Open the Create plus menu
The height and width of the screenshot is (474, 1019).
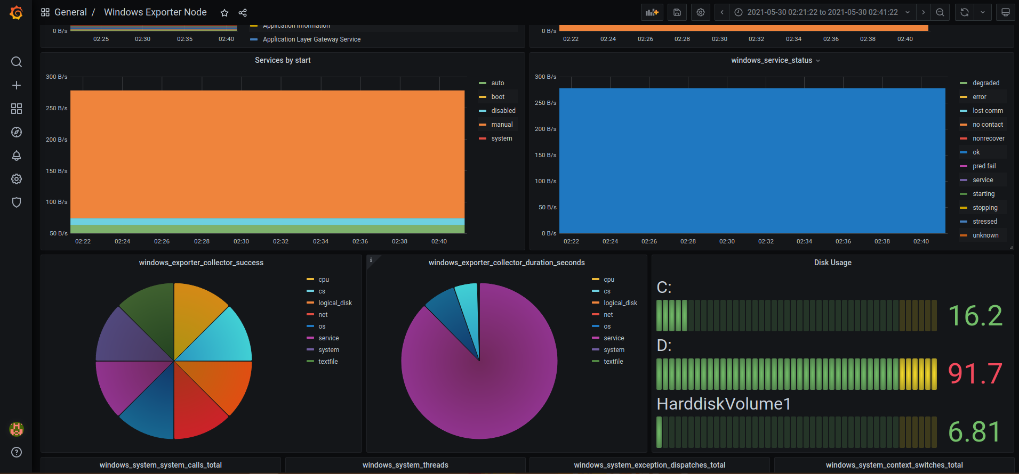(17, 85)
